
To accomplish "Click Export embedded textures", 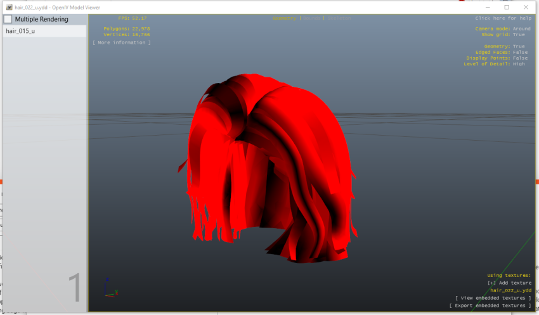I will tap(490, 305).
